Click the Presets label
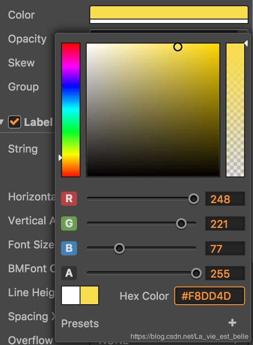The width and height of the screenshot is (253, 345). pyautogui.click(x=80, y=324)
